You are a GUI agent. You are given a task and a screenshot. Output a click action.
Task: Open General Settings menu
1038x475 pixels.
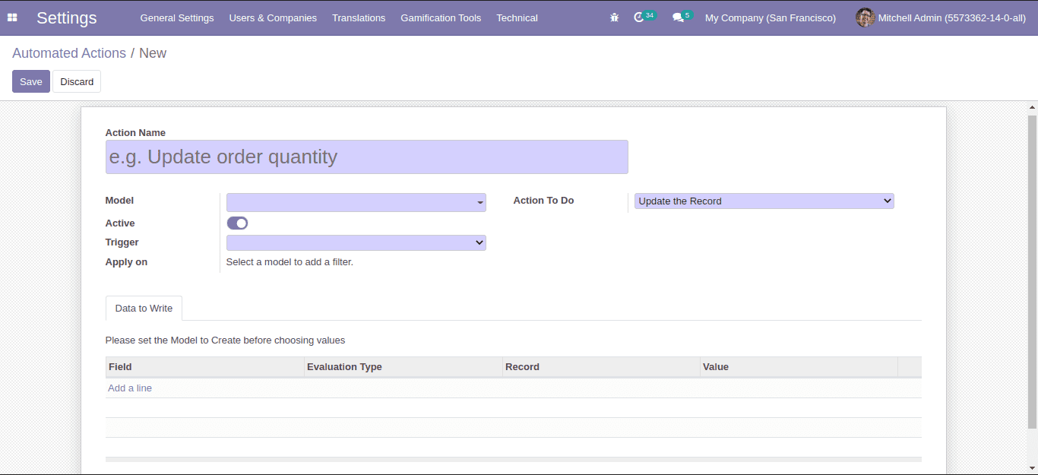point(177,17)
